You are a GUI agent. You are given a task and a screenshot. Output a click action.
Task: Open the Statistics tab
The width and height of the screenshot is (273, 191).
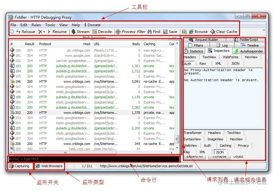click(194, 51)
